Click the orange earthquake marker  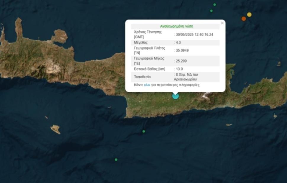click(244, 19)
